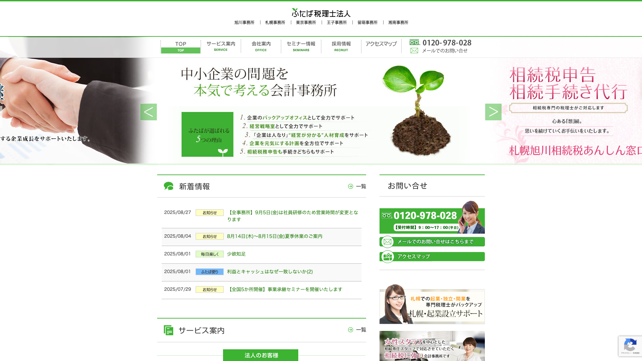The height and width of the screenshot is (361, 642).
Task: Open the 夏季休業のご案内 news article
Action: pos(274,236)
